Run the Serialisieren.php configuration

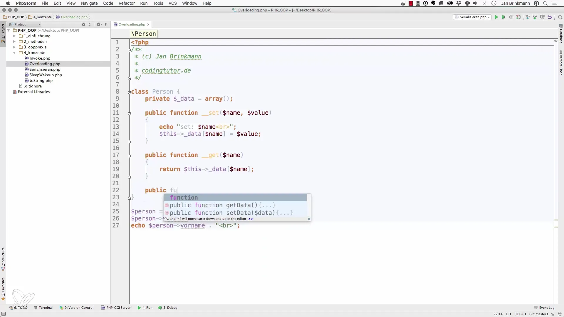point(496,17)
